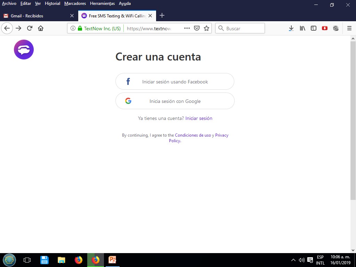Image resolution: width=356 pixels, height=267 pixels.
Task: Click the TextNow Inc. (US) certificate label
Action: pos(102,29)
